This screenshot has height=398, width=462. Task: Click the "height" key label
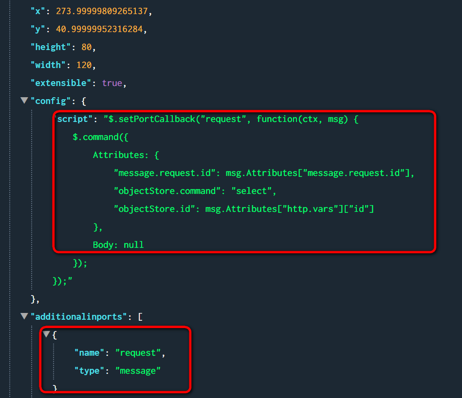(x=51, y=47)
